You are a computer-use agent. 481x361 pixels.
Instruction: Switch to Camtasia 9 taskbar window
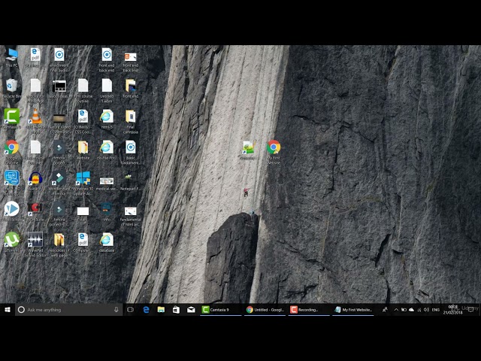click(x=220, y=310)
